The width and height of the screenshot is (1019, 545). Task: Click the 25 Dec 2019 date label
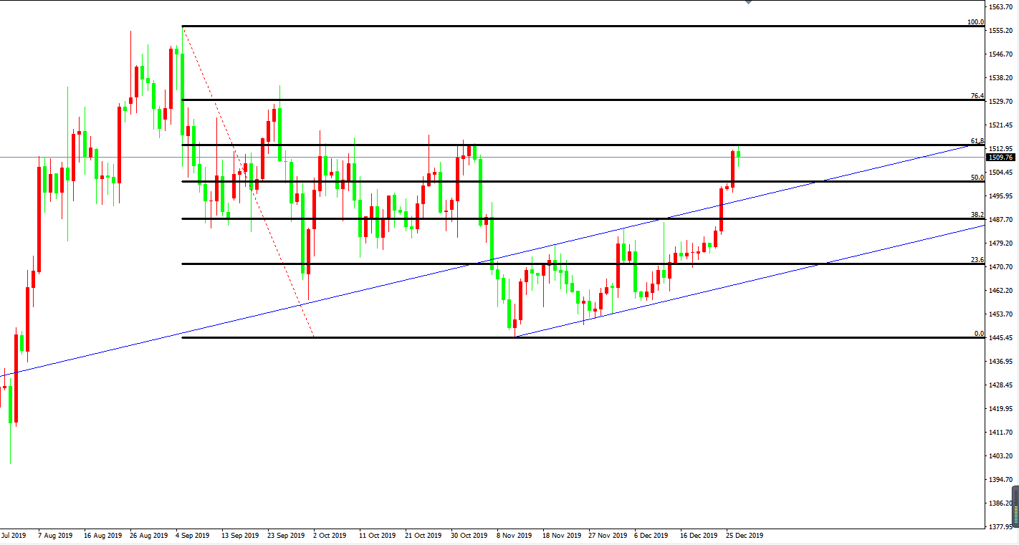(745, 535)
